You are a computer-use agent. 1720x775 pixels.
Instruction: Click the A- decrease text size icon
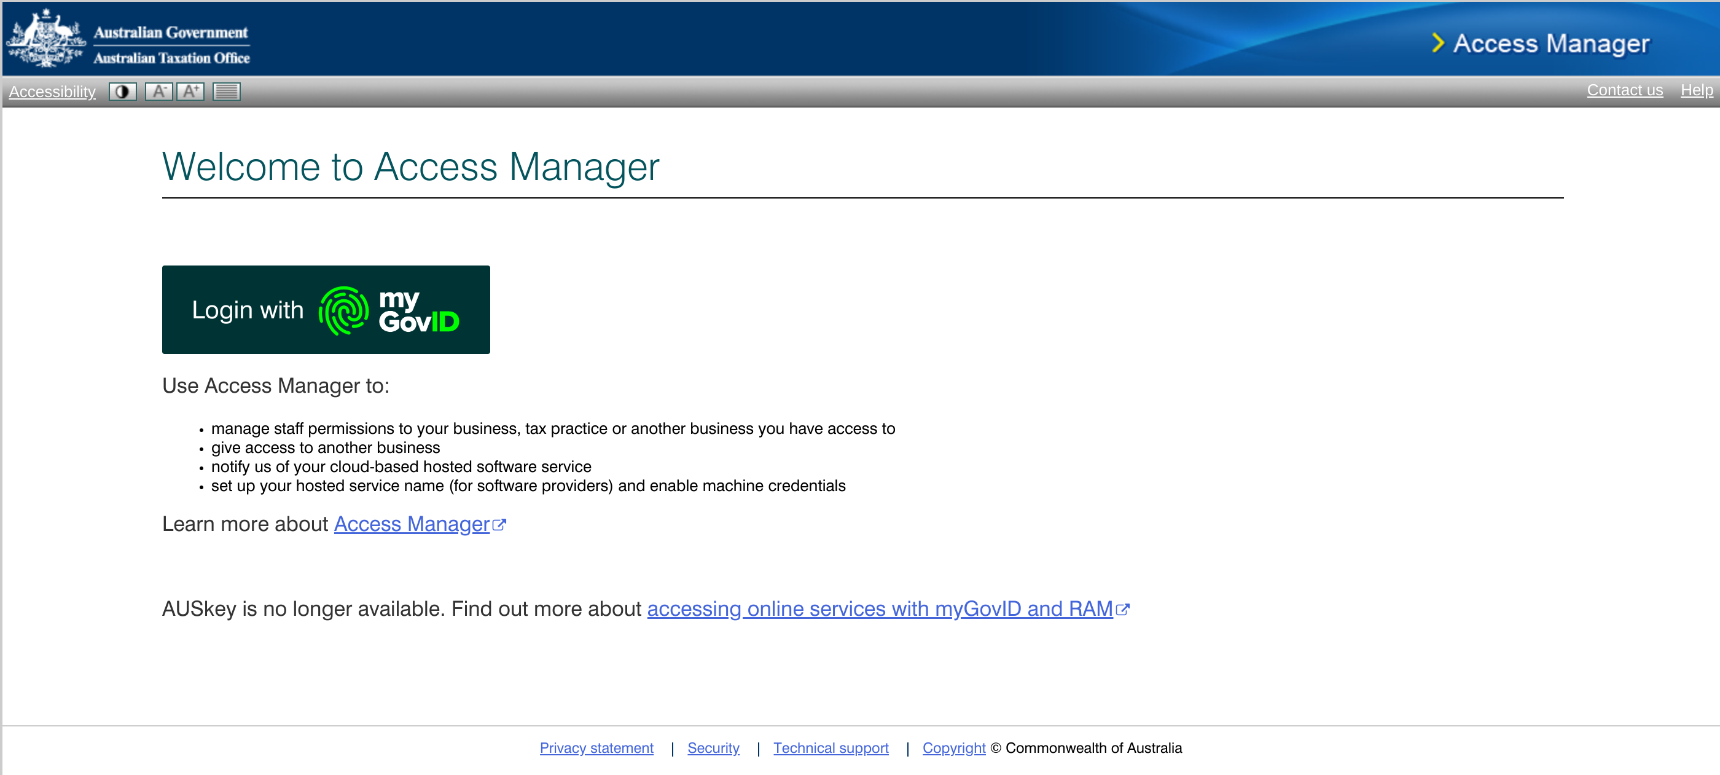[159, 91]
